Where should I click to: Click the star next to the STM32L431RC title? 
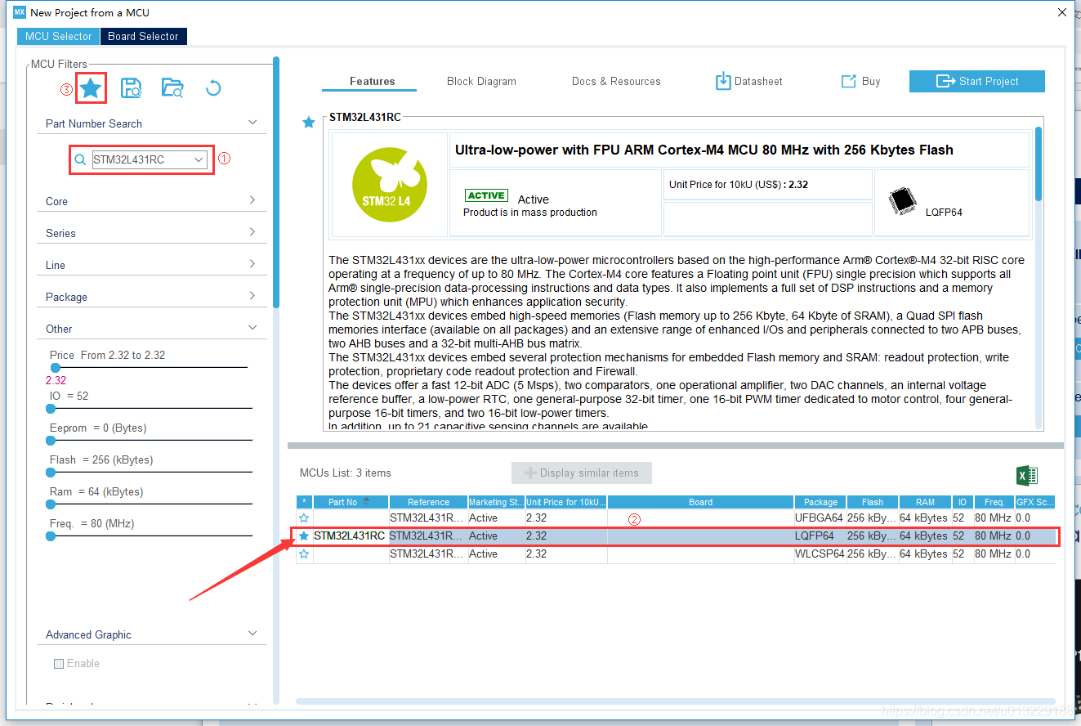[x=309, y=123]
